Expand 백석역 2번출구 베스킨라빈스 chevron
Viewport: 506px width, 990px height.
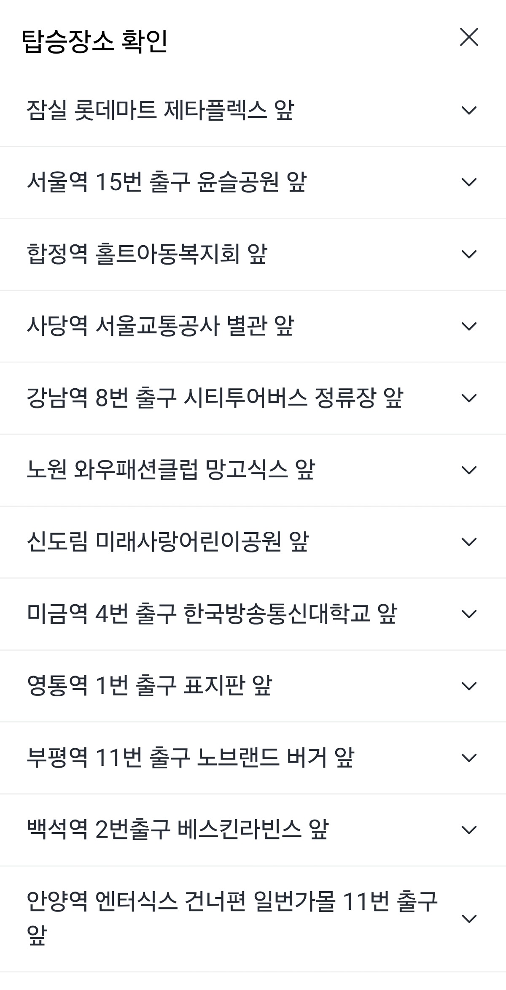[469, 830]
